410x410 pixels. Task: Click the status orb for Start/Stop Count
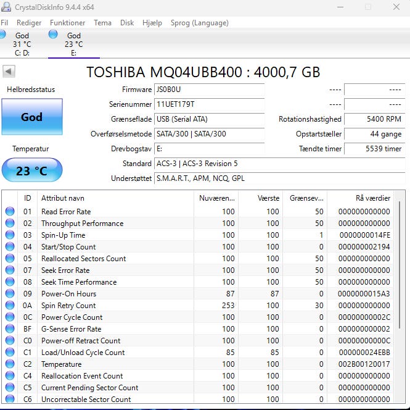click(x=10, y=246)
